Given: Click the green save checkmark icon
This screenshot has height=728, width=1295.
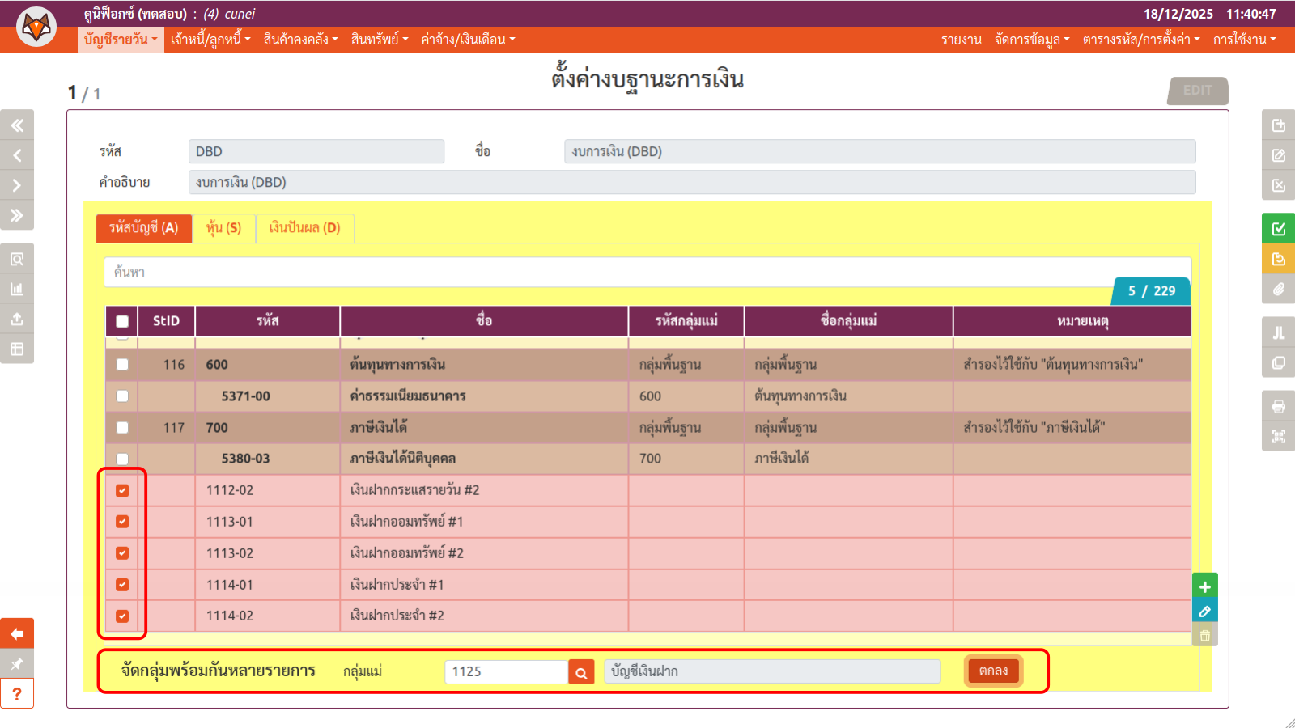Looking at the screenshot, I should [1278, 229].
